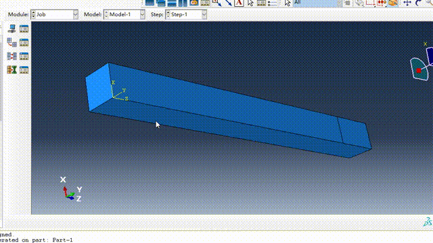Click the orange link ring icon in toolbar
The height and width of the screenshot is (243, 433).
(194, 3)
